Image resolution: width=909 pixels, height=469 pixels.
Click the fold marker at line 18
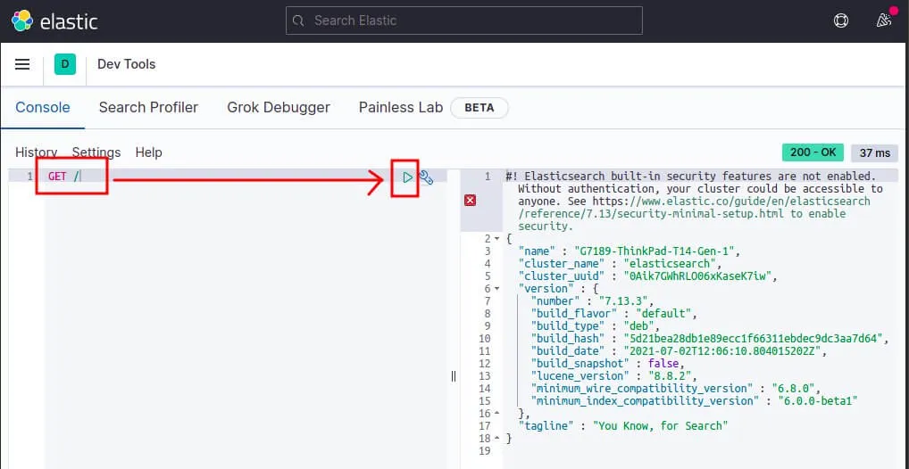[496, 439]
